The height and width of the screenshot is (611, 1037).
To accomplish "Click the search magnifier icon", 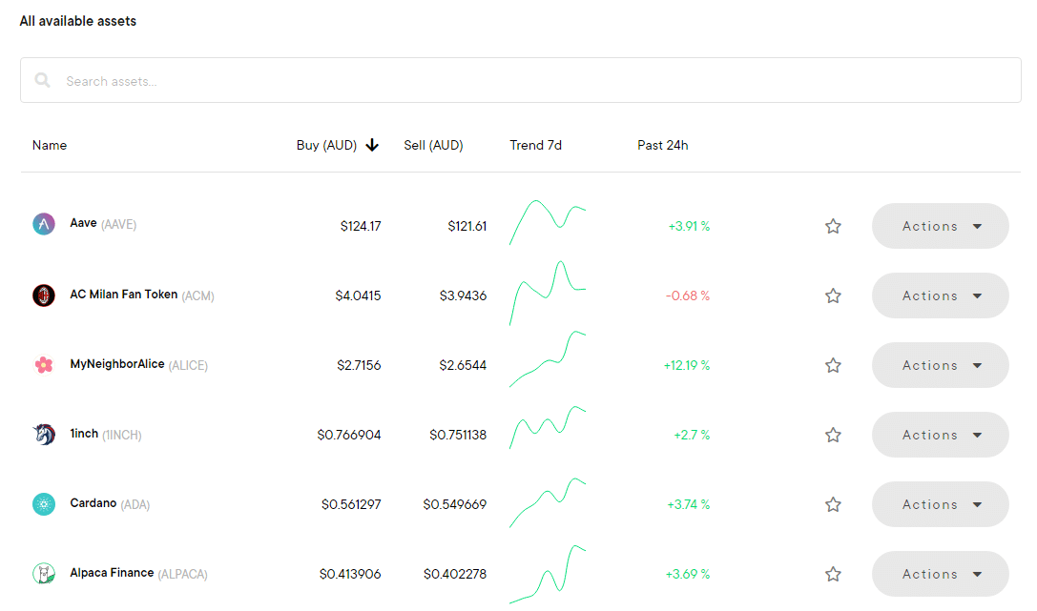I will [43, 80].
